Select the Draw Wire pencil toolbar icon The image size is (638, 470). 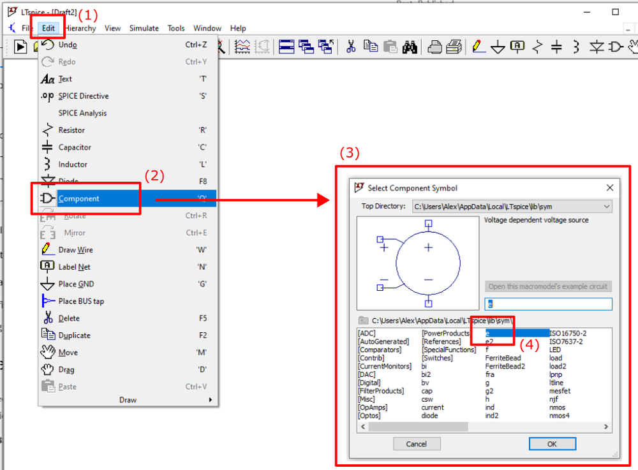click(478, 47)
